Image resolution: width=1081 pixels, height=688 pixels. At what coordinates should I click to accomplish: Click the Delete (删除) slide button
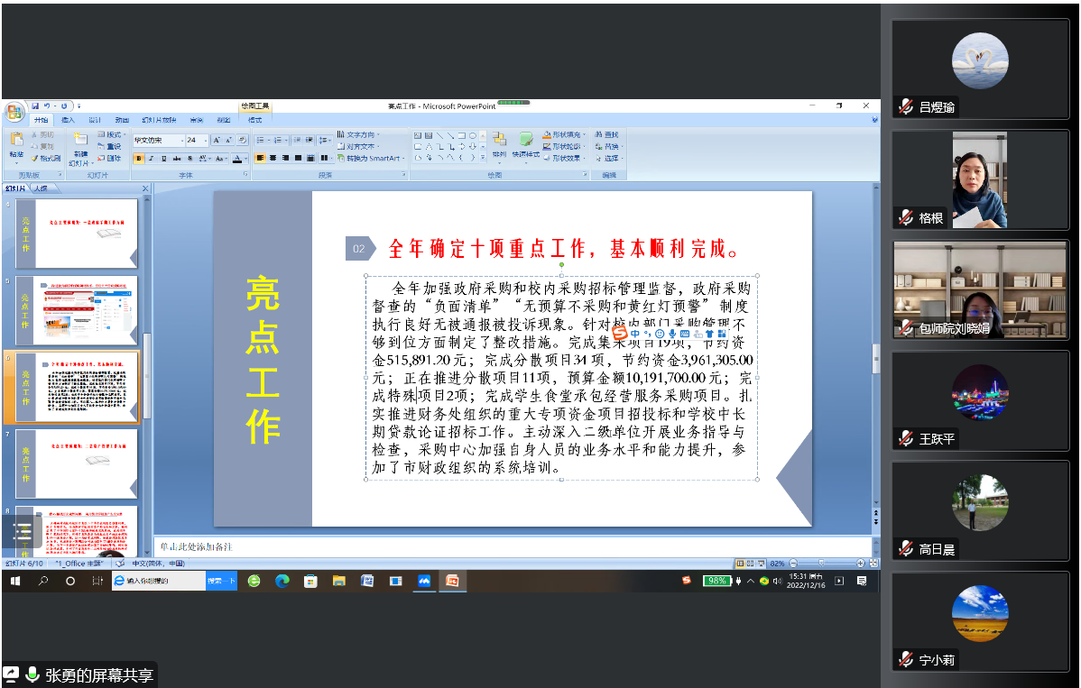coord(108,158)
